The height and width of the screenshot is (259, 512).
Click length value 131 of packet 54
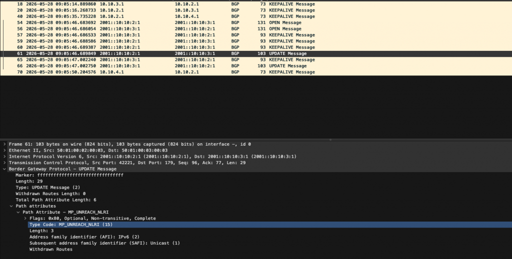click(261, 22)
